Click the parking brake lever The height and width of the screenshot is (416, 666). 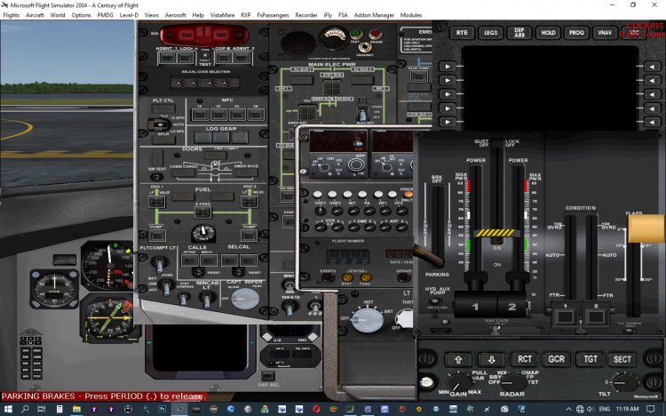[x=429, y=255]
